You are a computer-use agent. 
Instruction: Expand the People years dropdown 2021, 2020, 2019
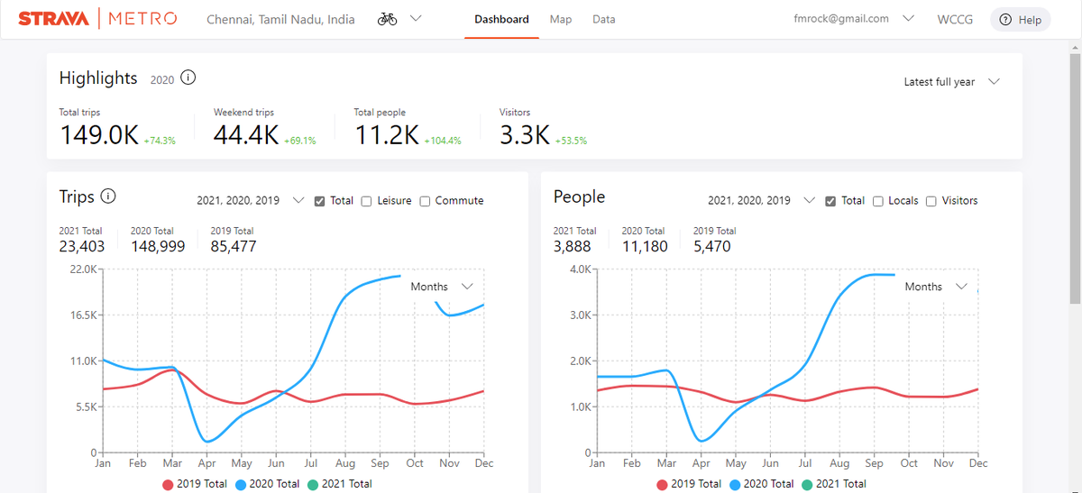pos(762,201)
